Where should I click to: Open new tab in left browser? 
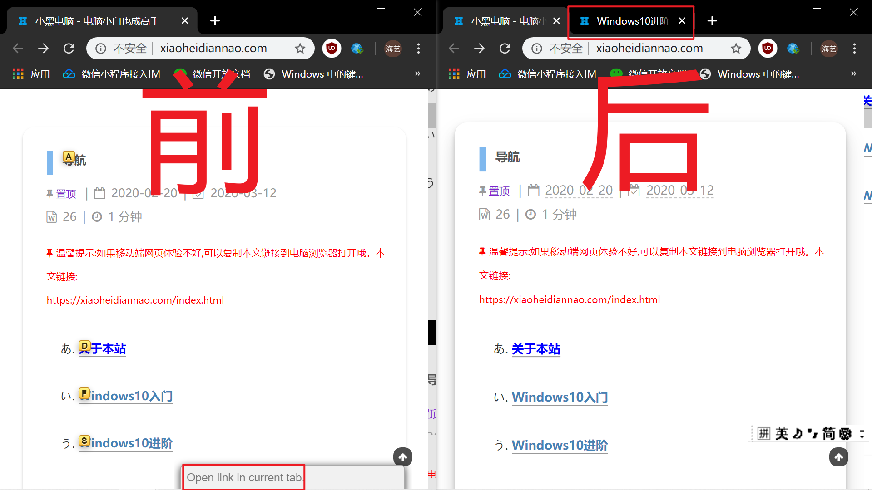tap(215, 21)
